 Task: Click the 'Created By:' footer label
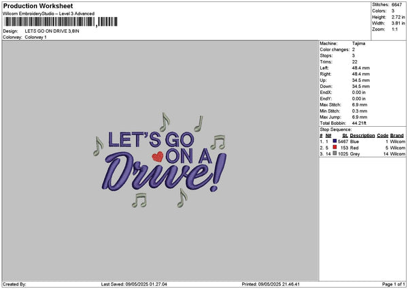(x=14, y=284)
